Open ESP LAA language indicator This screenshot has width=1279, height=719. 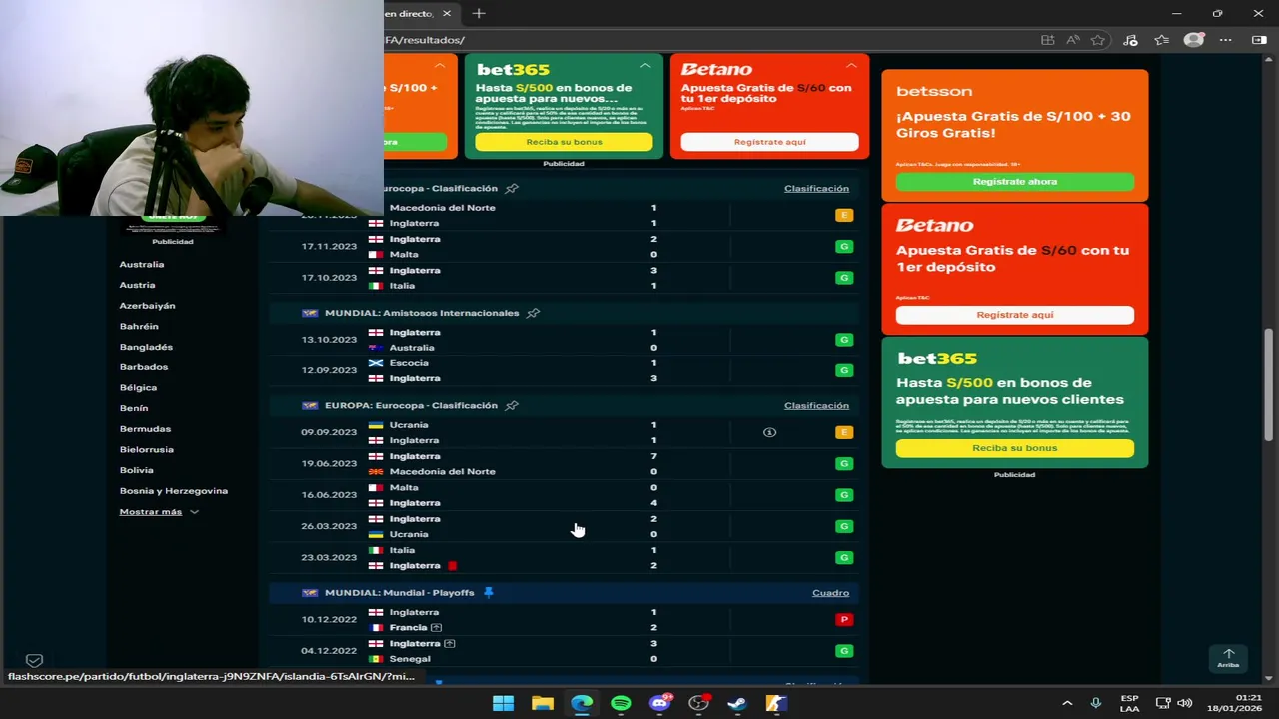(x=1129, y=703)
